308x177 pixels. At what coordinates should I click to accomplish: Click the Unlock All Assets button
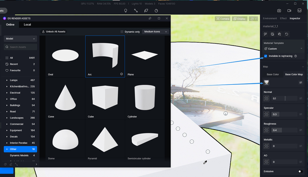[x=54, y=32]
